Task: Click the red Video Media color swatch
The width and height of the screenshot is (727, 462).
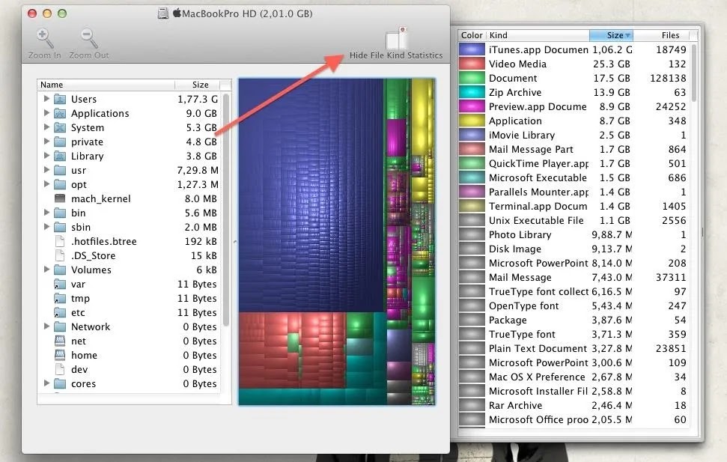Action: coord(472,64)
